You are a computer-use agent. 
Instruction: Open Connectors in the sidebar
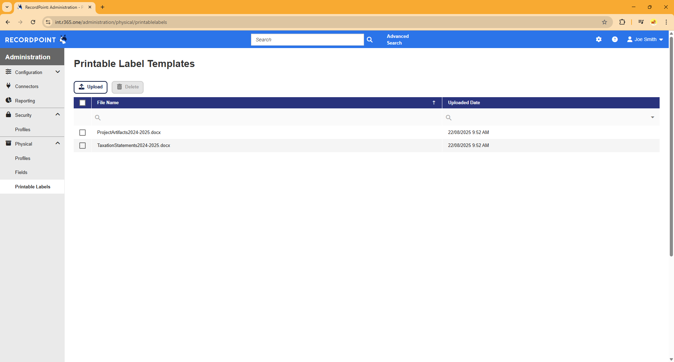[27, 87]
